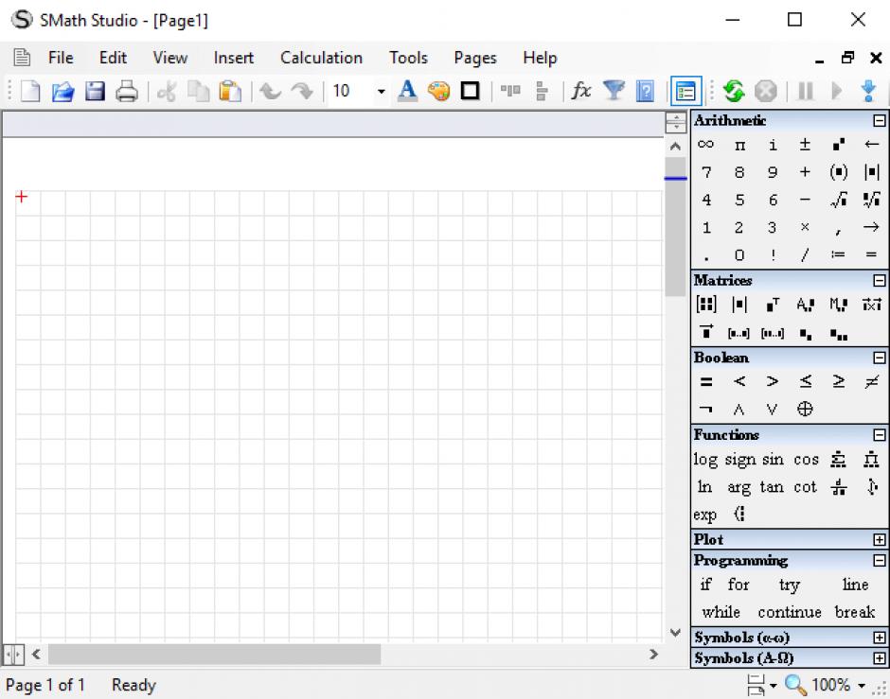Open the zoom level dropdown
Viewport: 890px width, 699px height.
(862, 685)
